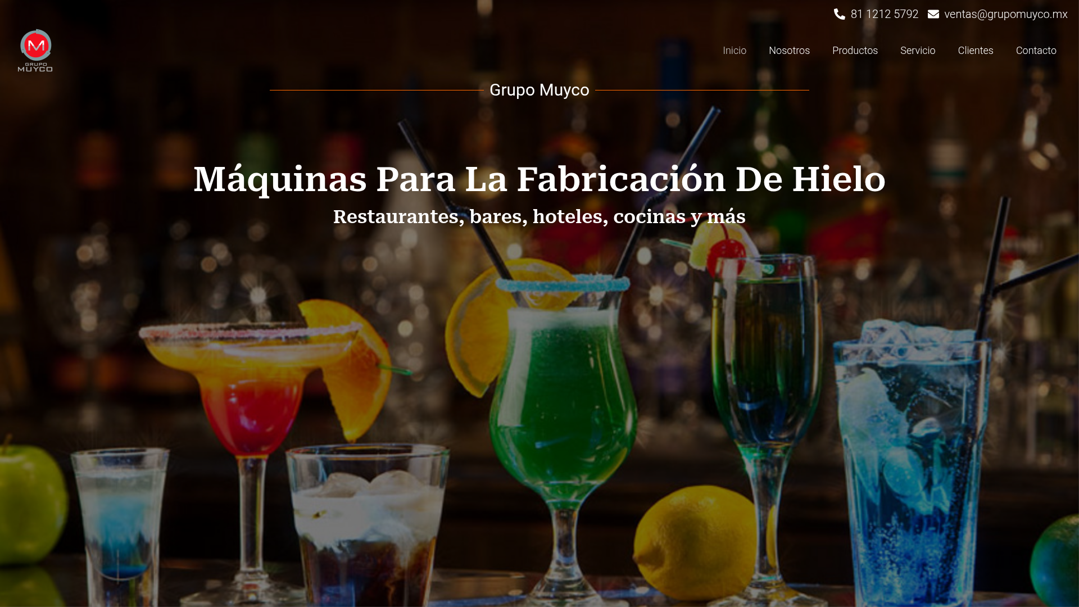Go to the Inicio menu item
1079x607 pixels.
pyautogui.click(x=735, y=51)
